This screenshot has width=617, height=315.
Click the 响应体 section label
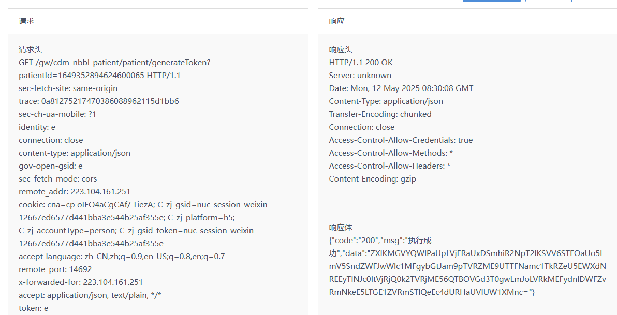[x=341, y=228]
